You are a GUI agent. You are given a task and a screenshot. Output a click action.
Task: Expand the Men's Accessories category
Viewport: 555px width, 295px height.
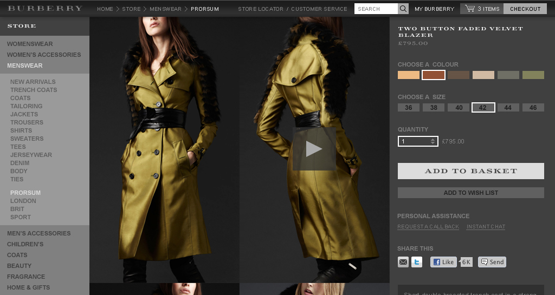39,233
